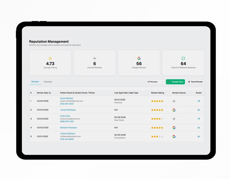Click the Google logo on Google Reviews card

pos(139,58)
